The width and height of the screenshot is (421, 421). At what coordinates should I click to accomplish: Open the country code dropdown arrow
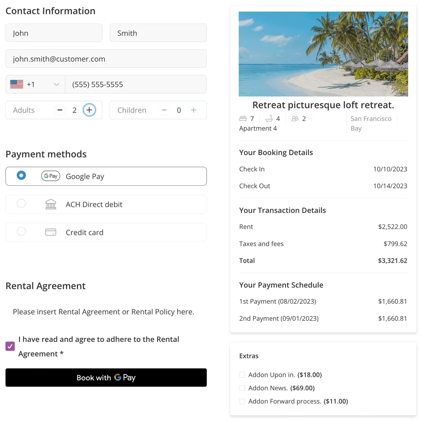[56, 85]
